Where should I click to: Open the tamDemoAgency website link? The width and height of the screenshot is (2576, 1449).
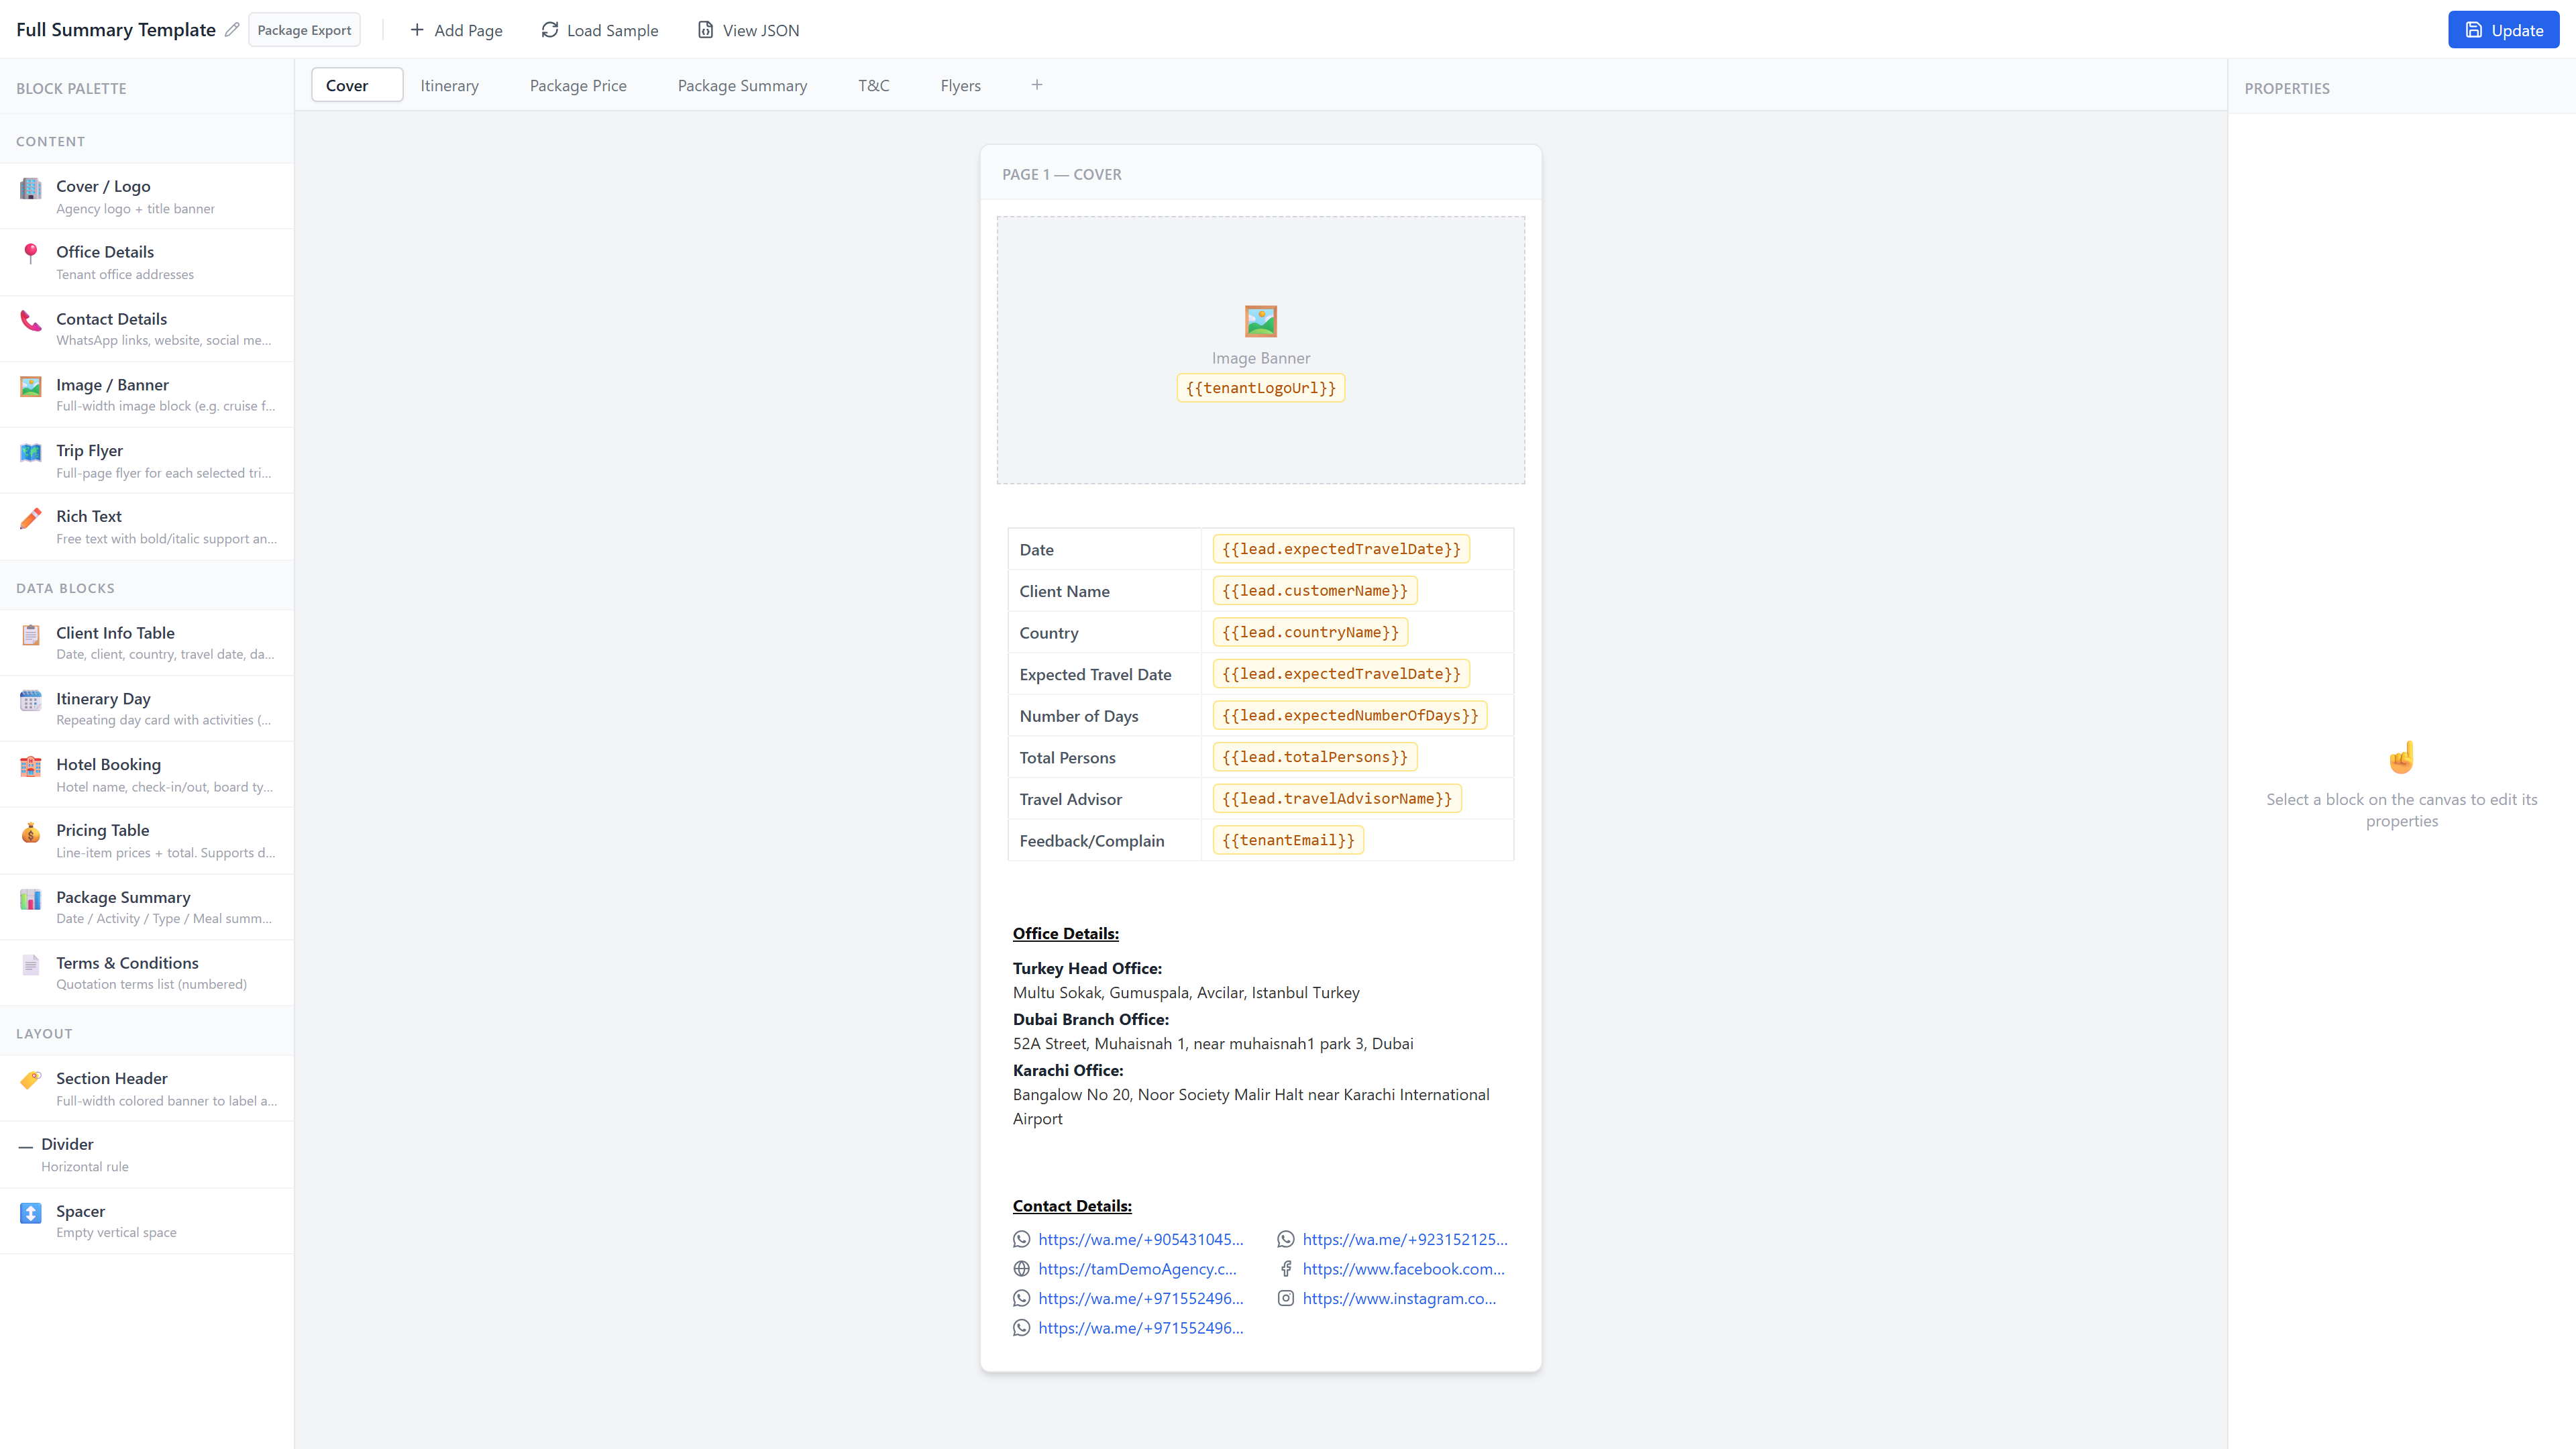(x=1137, y=1269)
